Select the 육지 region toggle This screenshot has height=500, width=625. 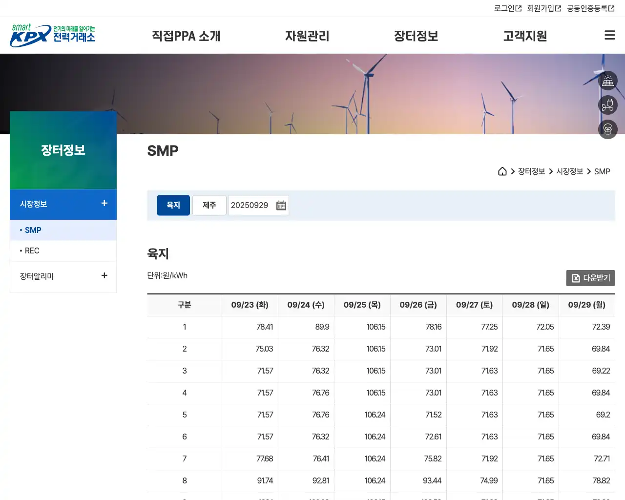tap(173, 205)
